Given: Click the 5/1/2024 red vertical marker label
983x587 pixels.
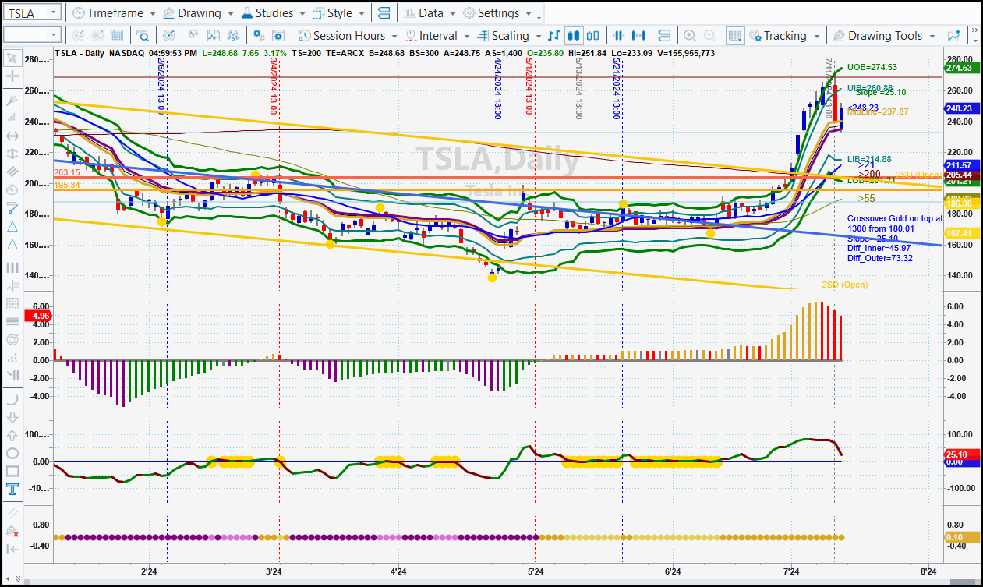Looking at the screenshot, I should coord(529,86).
